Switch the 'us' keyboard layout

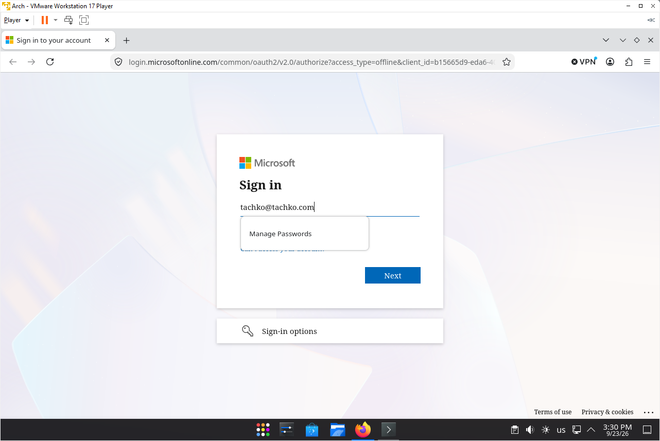tap(561, 430)
